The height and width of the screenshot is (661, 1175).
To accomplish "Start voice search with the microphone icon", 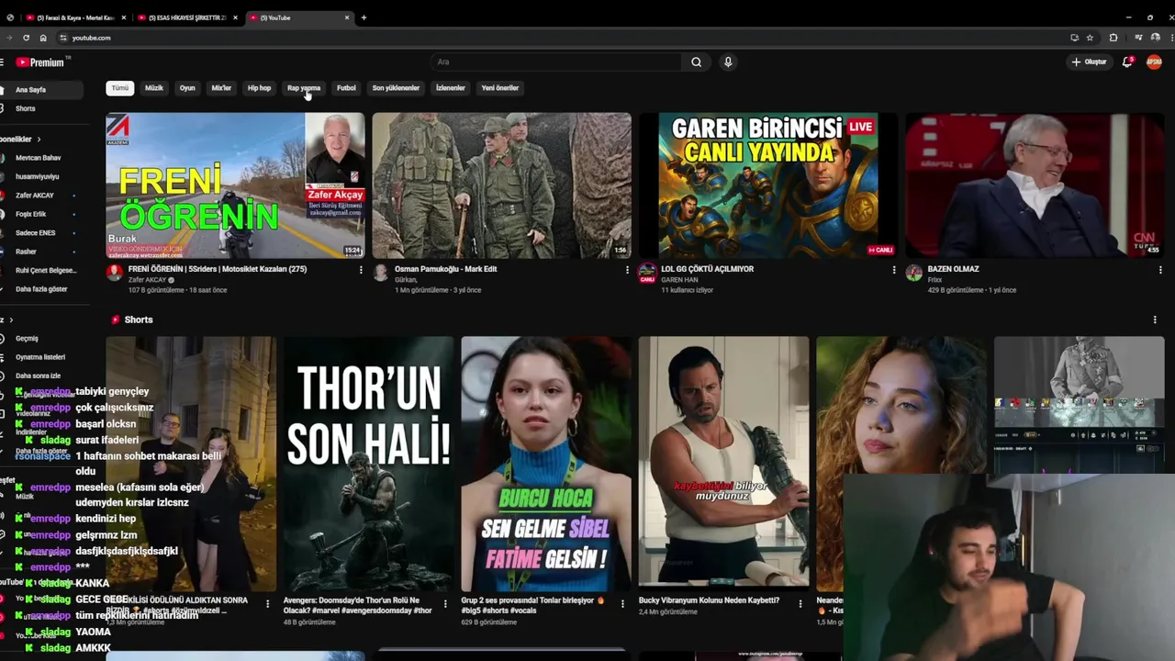I will click(x=728, y=62).
